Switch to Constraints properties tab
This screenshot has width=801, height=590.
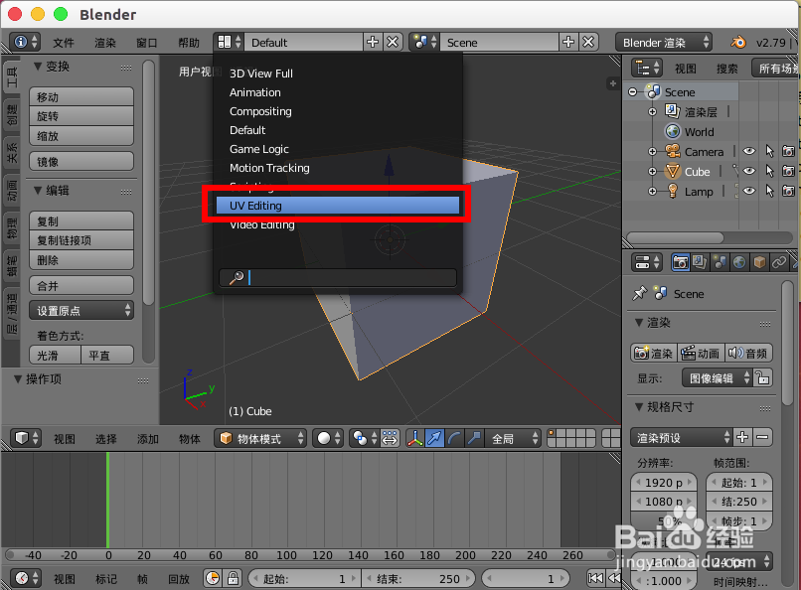[779, 262]
